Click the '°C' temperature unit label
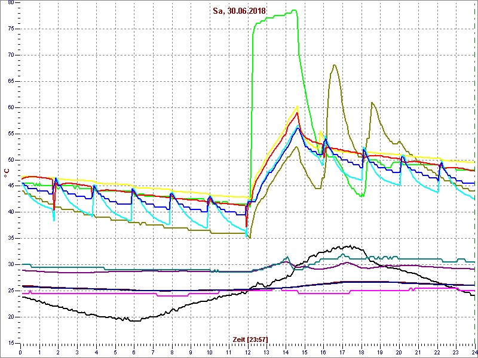 6,173
